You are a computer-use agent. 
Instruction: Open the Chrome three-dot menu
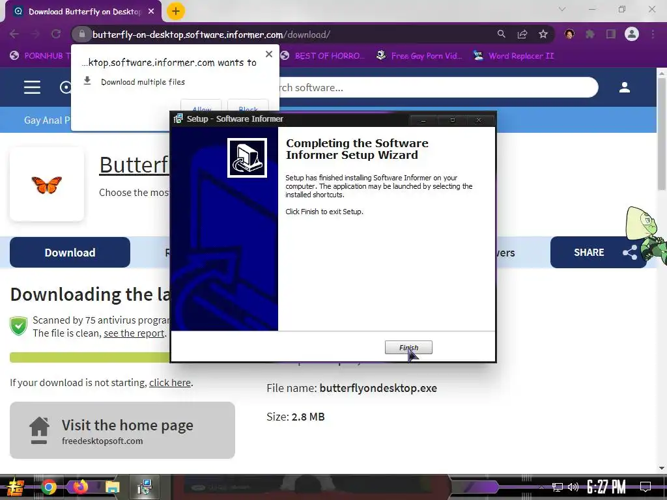pyautogui.click(x=653, y=35)
